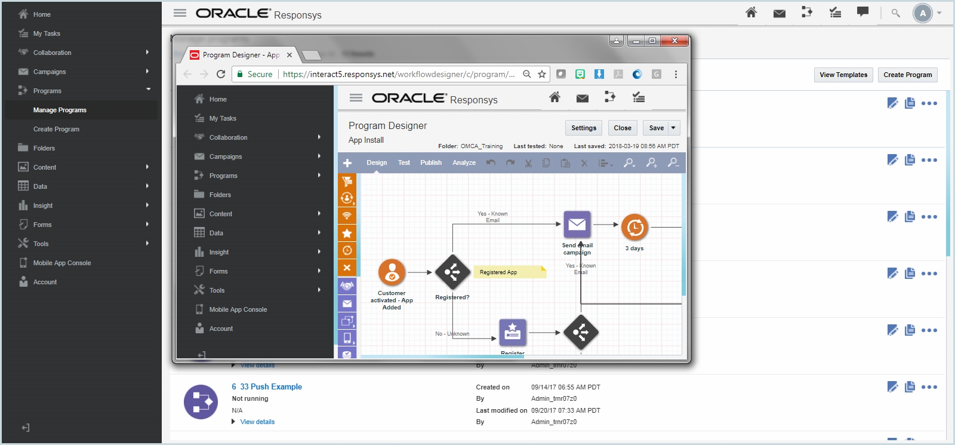Click the View Templates button
The width and height of the screenshot is (955, 445).
[x=843, y=75]
